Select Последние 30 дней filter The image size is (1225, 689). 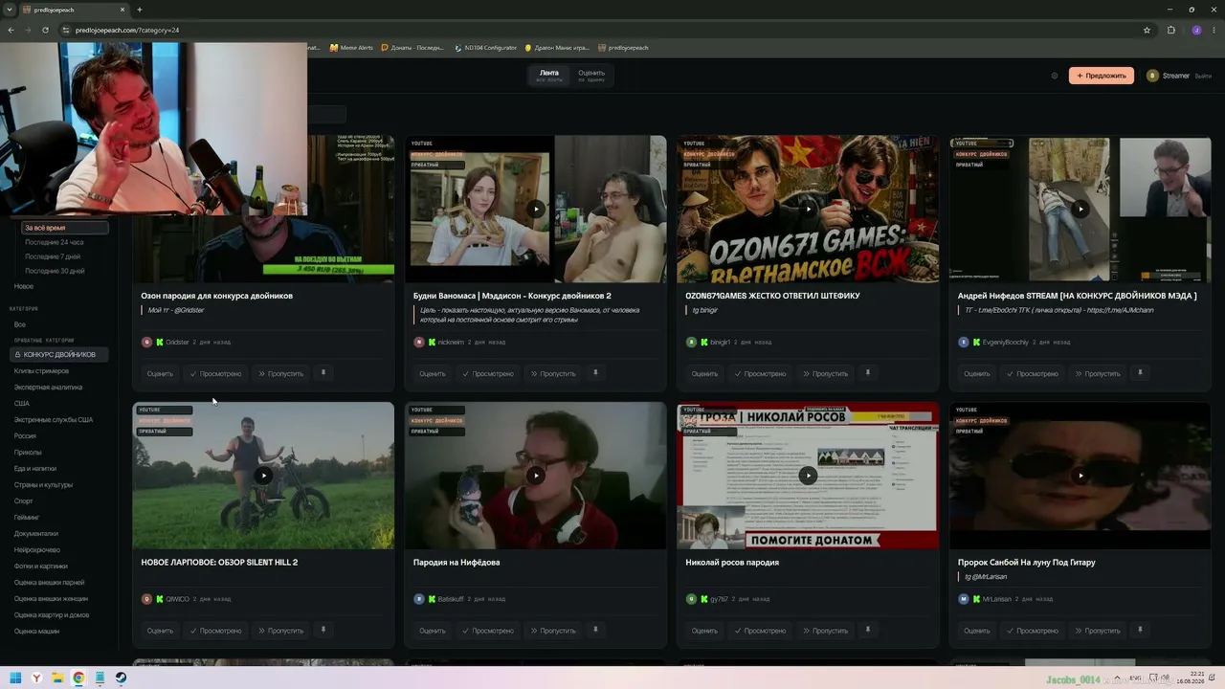tap(55, 271)
